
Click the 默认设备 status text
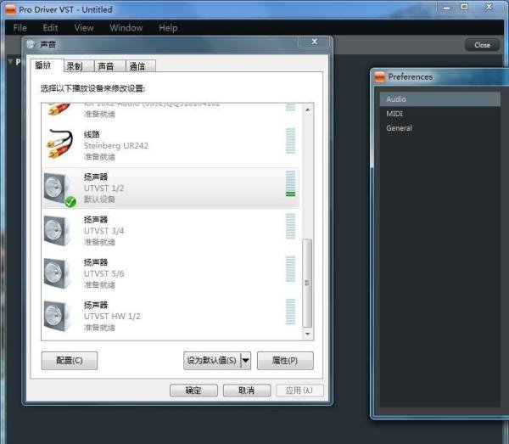(99, 200)
